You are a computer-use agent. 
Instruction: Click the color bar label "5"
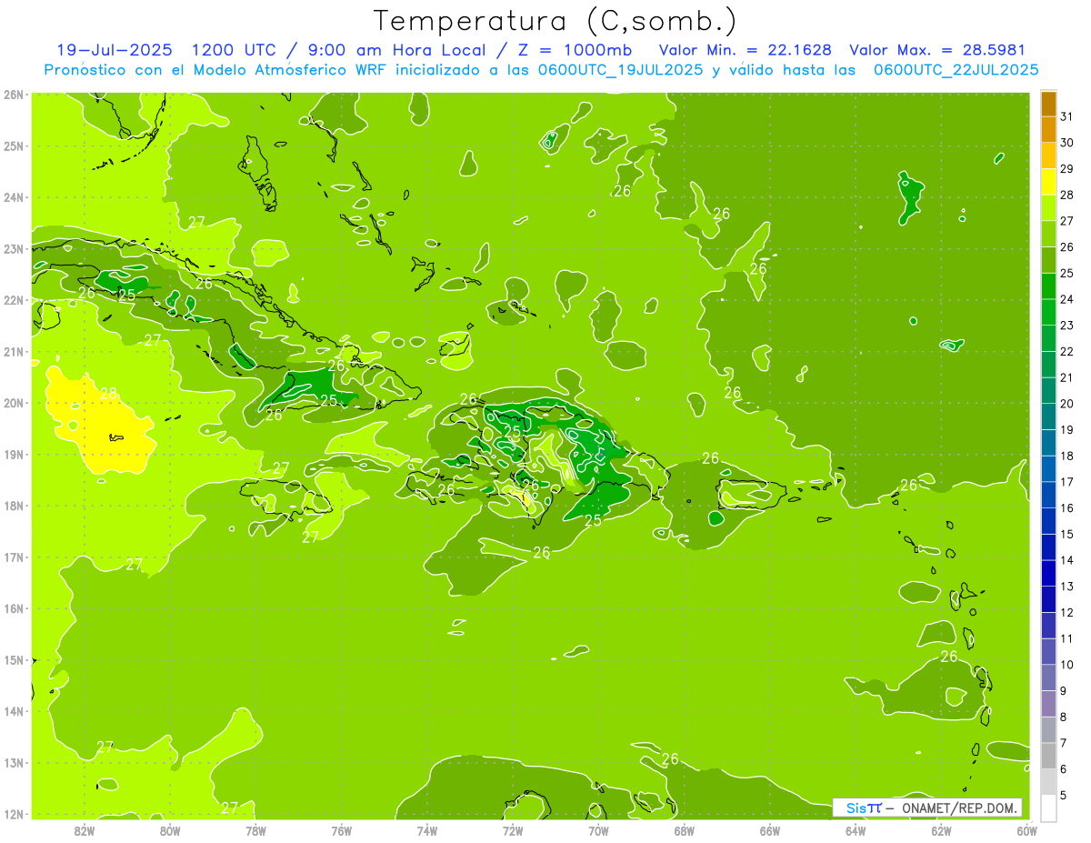click(x=1064, y=795)
